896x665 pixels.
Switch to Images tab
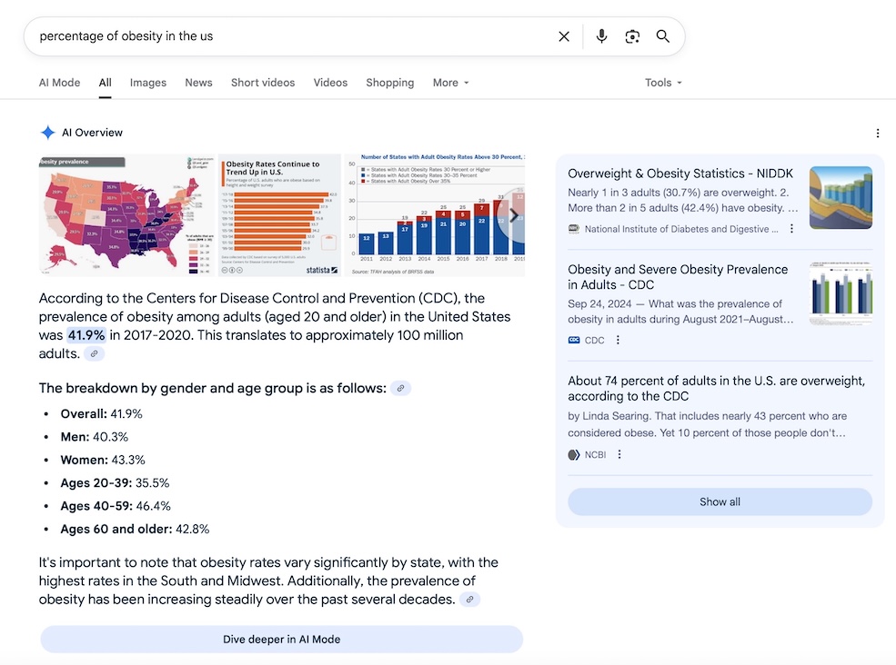pos(148,83)
